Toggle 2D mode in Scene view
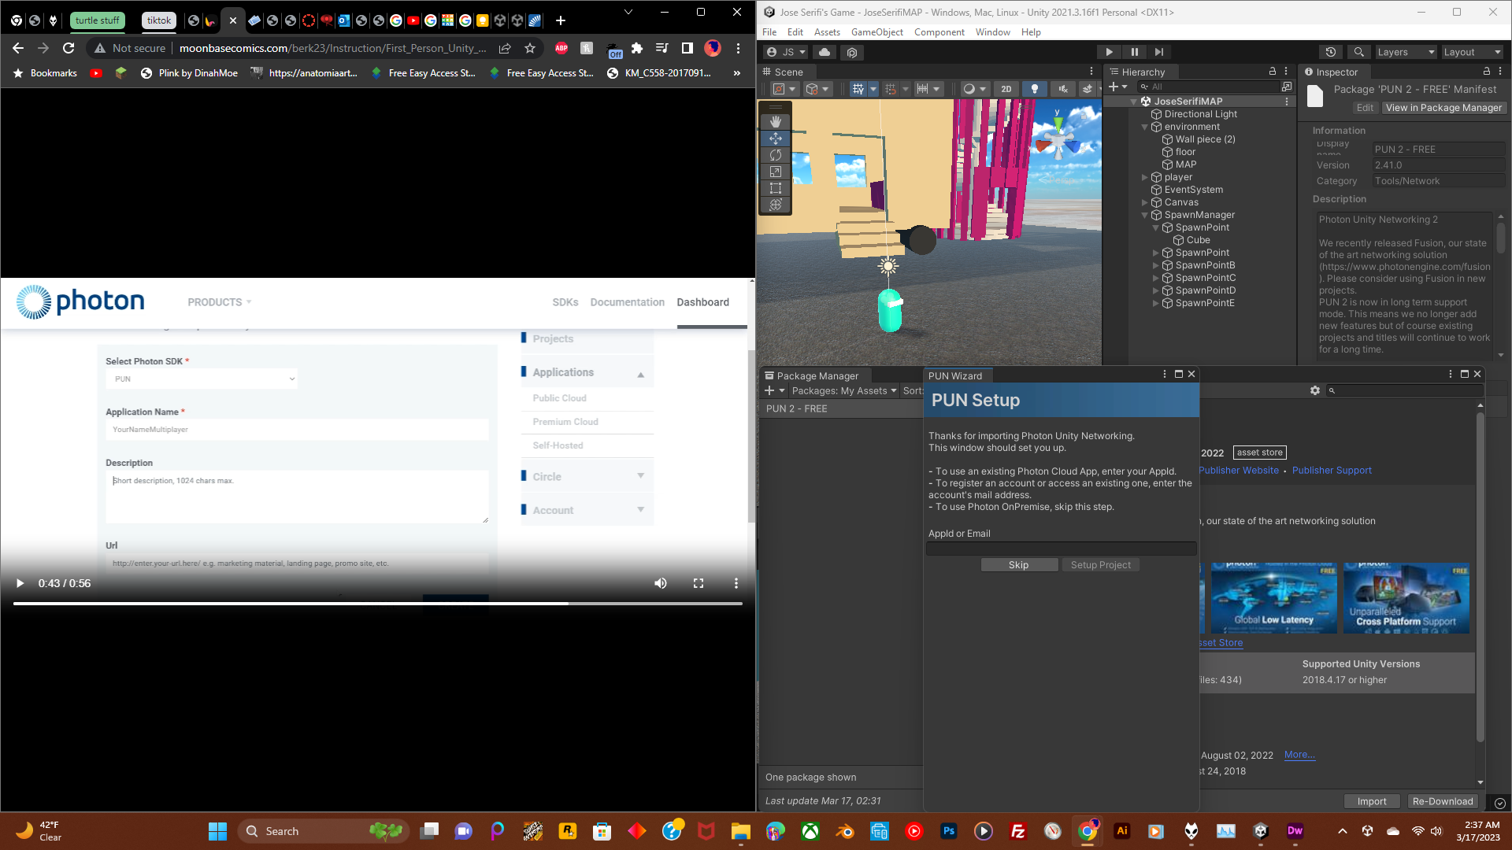1512x850 pixels. pos(1006,89)
